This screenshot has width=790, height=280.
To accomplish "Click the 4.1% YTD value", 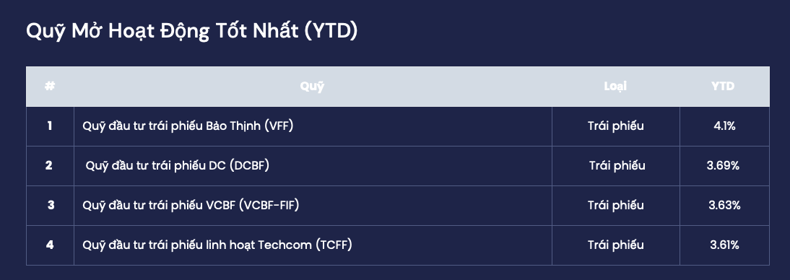I will (x=724, y=126).
